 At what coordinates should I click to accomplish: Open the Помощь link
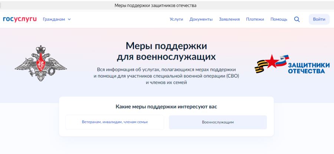(x=279, y=19)
